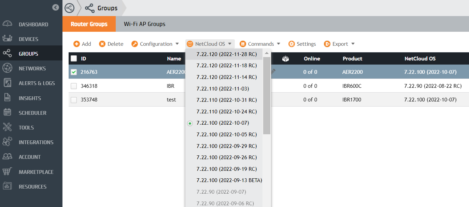Click the Delete button label

(115, 44)
